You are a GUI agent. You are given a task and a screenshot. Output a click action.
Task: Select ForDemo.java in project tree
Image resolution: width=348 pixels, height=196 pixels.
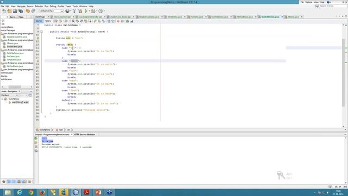pos(13,57)
